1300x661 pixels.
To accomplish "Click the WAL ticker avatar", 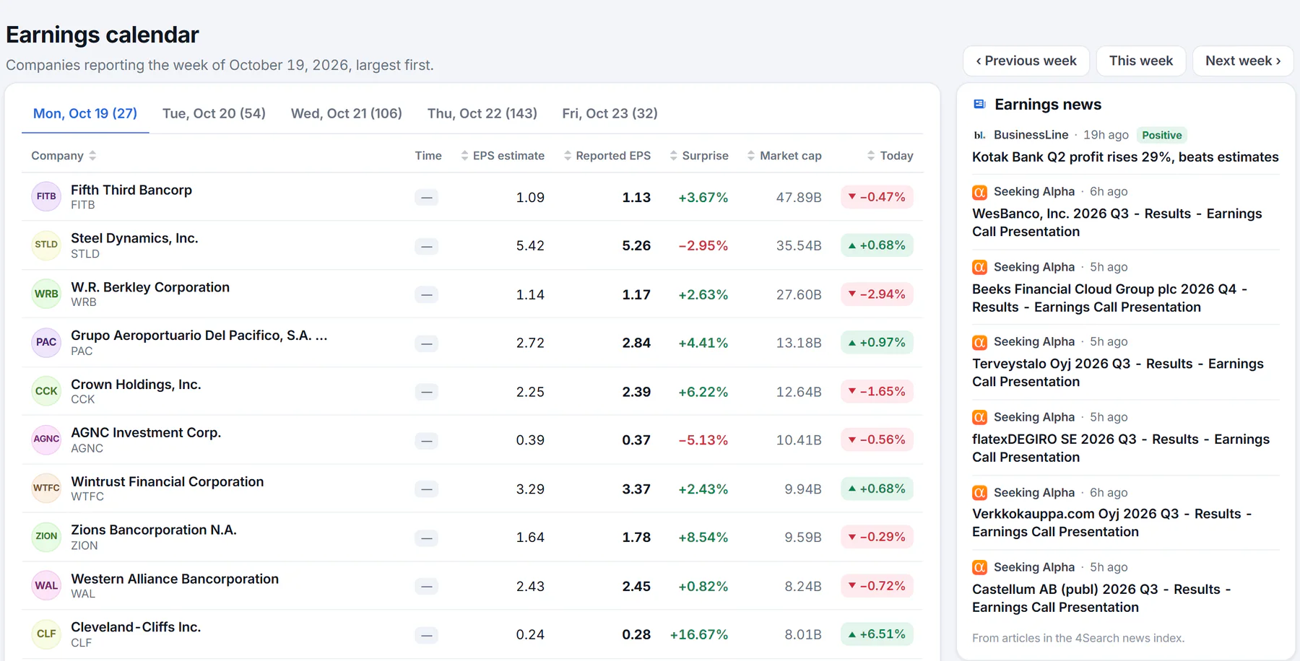I will 46,585.
